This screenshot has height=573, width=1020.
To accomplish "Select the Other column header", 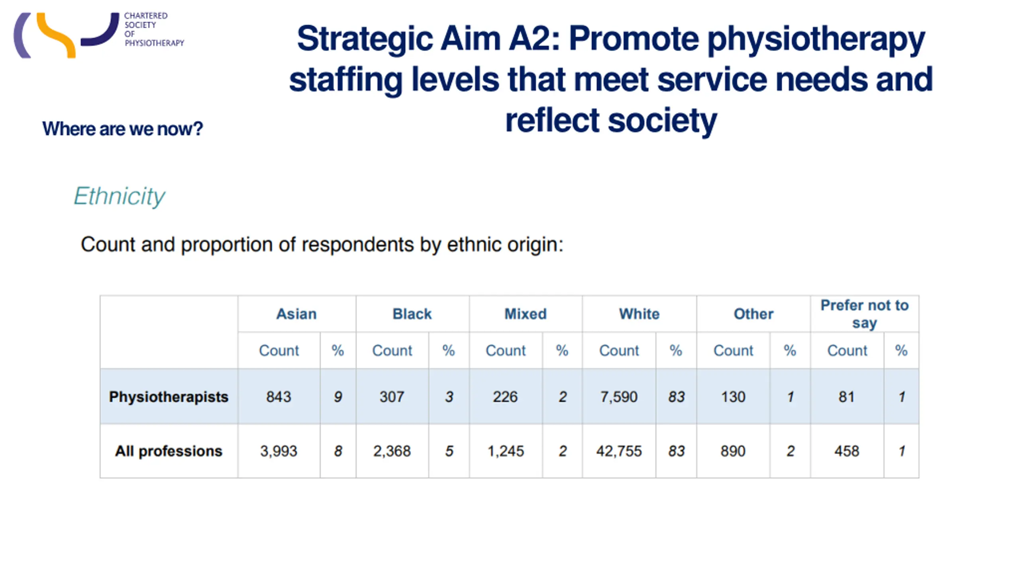I will [x=753, y=314].
